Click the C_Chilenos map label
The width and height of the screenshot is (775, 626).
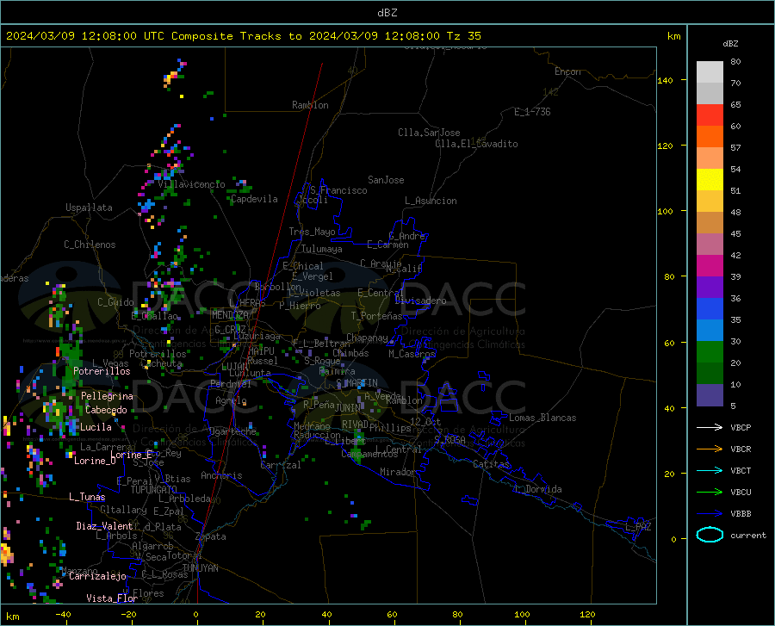[90, 245]
